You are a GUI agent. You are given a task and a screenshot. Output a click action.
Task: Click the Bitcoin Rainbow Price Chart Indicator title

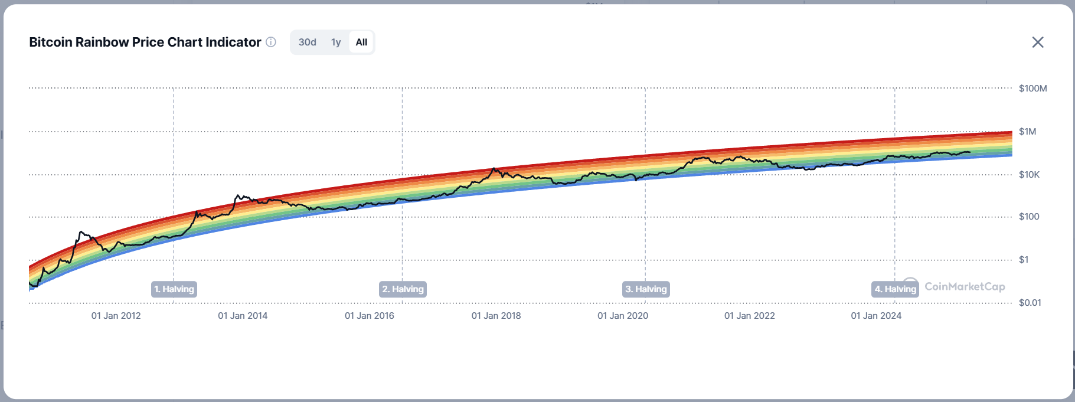click(x=145, y=42)
